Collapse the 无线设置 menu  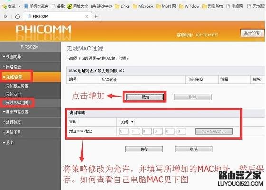[x=30, y=77]
